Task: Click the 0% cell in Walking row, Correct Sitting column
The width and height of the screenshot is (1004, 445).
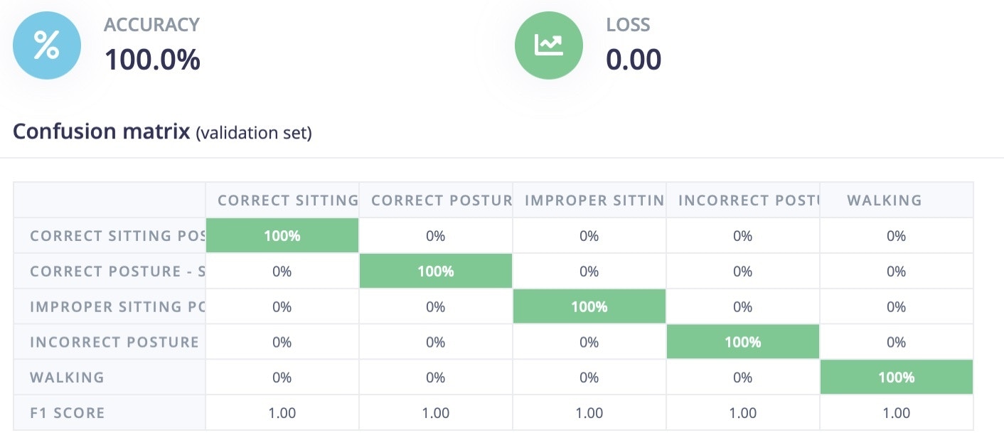Action: [x=282, y=377]
